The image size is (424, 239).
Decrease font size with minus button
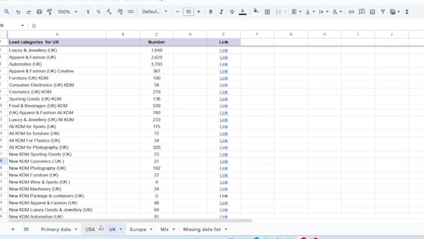(177, 12)
